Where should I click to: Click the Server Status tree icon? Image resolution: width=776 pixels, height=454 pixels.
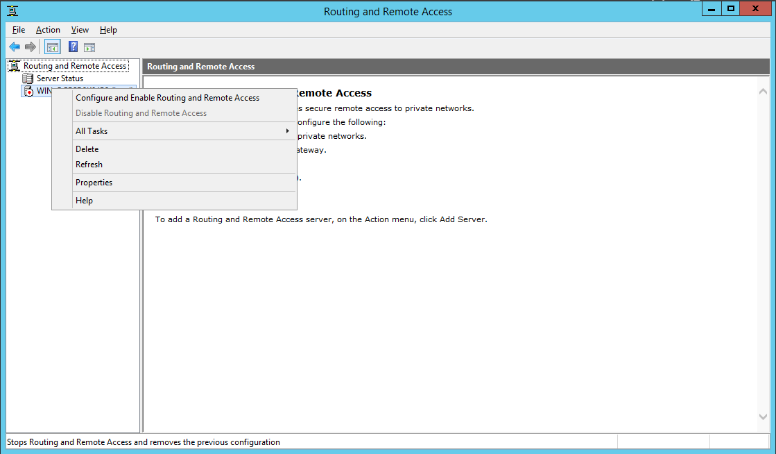tap(28, 78)
